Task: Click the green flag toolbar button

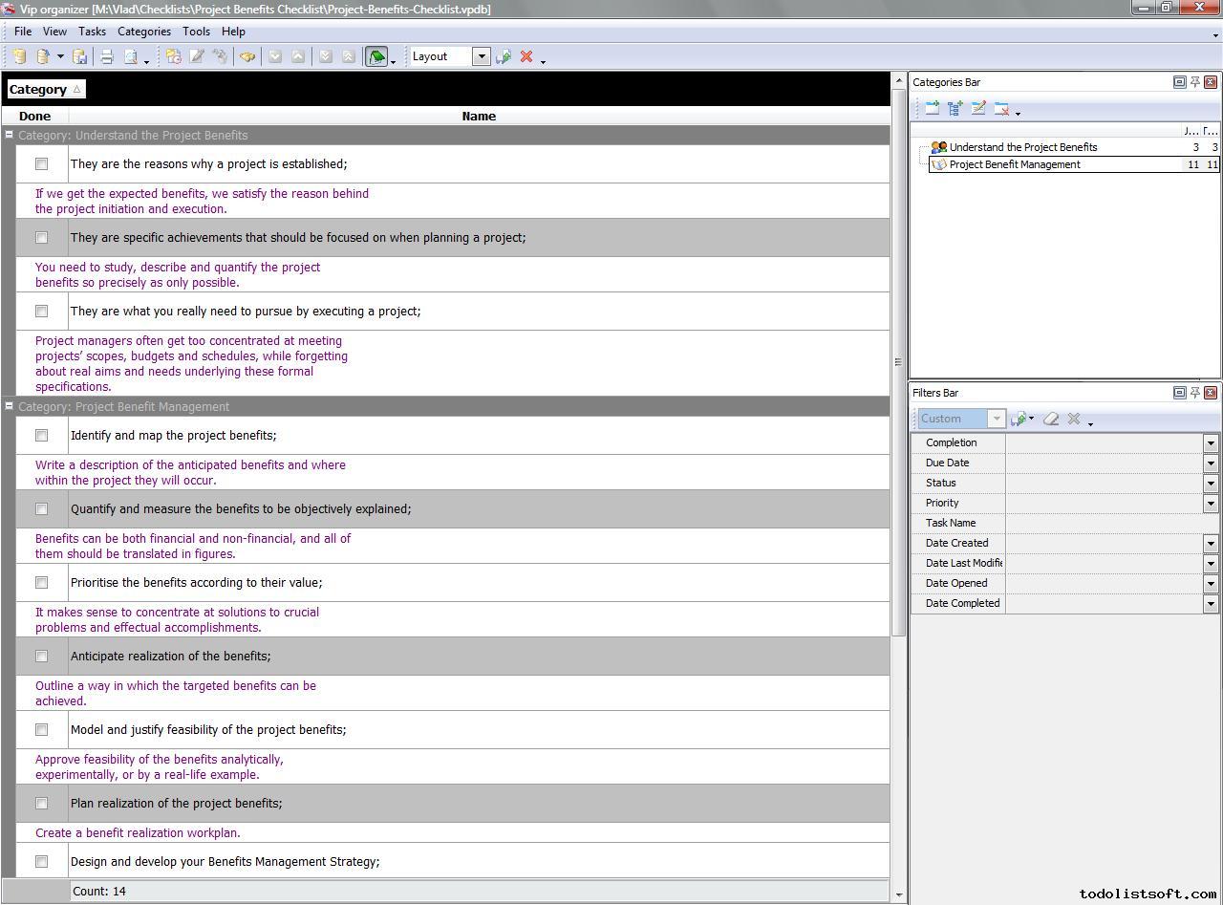Action: coord(376,57)
